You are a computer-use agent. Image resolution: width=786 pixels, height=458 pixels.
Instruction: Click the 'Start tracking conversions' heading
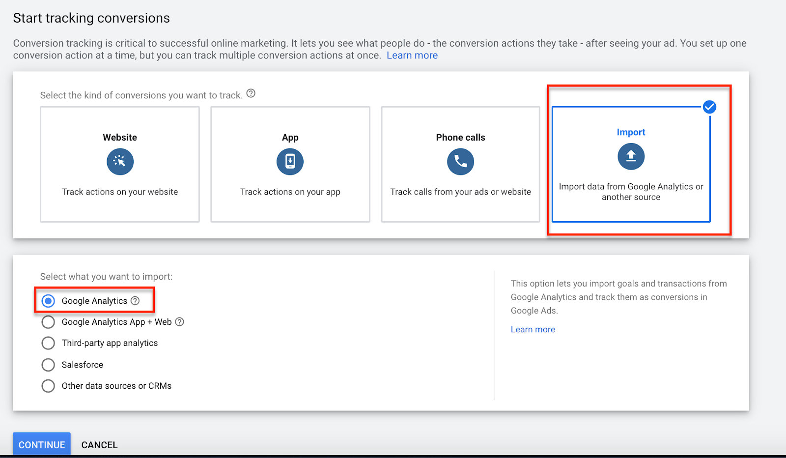point(91,18)
